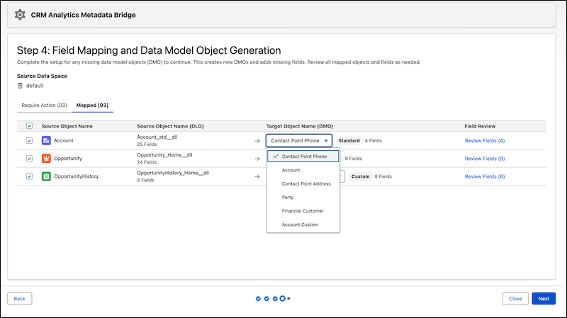Open Review Fields (9) link
Image resolution: width=567 pixels, height=318 pixels.
pyautogui.click(x=485, y=159)
